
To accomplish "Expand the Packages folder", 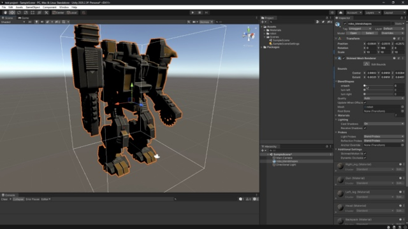I will click(262, 47).
